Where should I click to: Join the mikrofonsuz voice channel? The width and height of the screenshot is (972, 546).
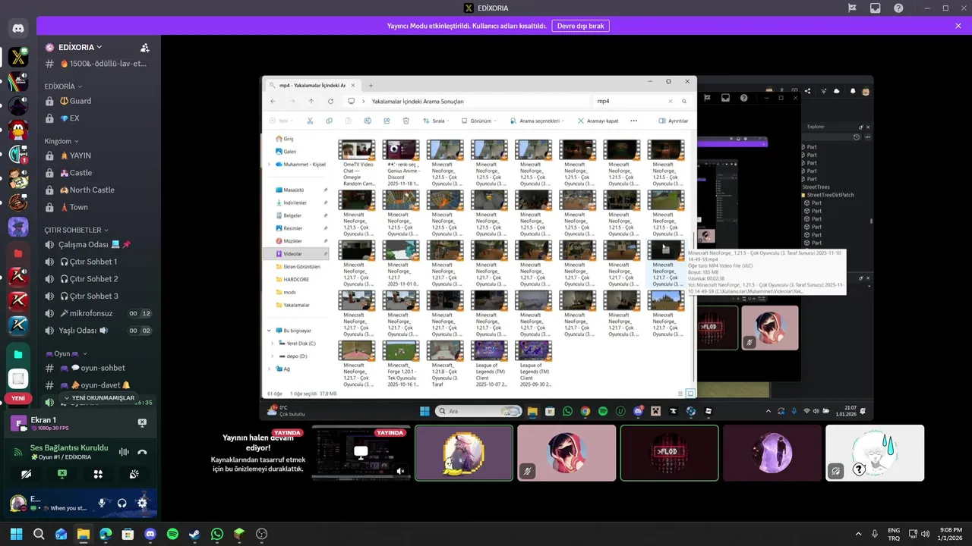[97, 313]
